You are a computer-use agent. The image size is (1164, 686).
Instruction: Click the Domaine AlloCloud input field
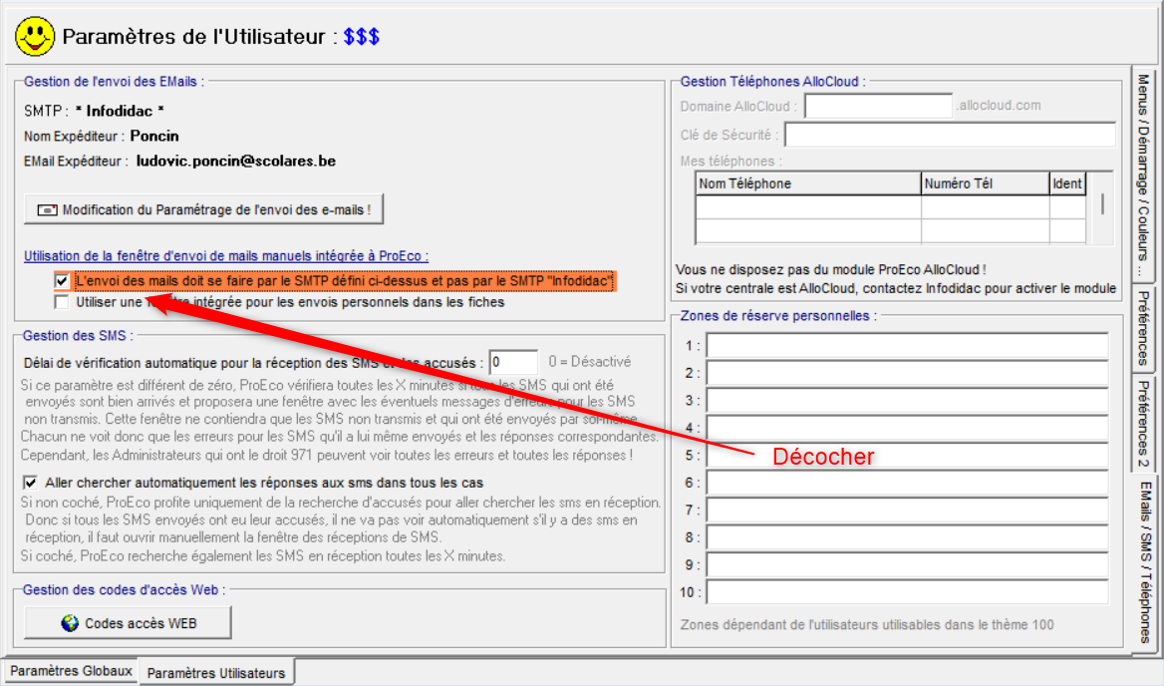[x=878, y=106]
